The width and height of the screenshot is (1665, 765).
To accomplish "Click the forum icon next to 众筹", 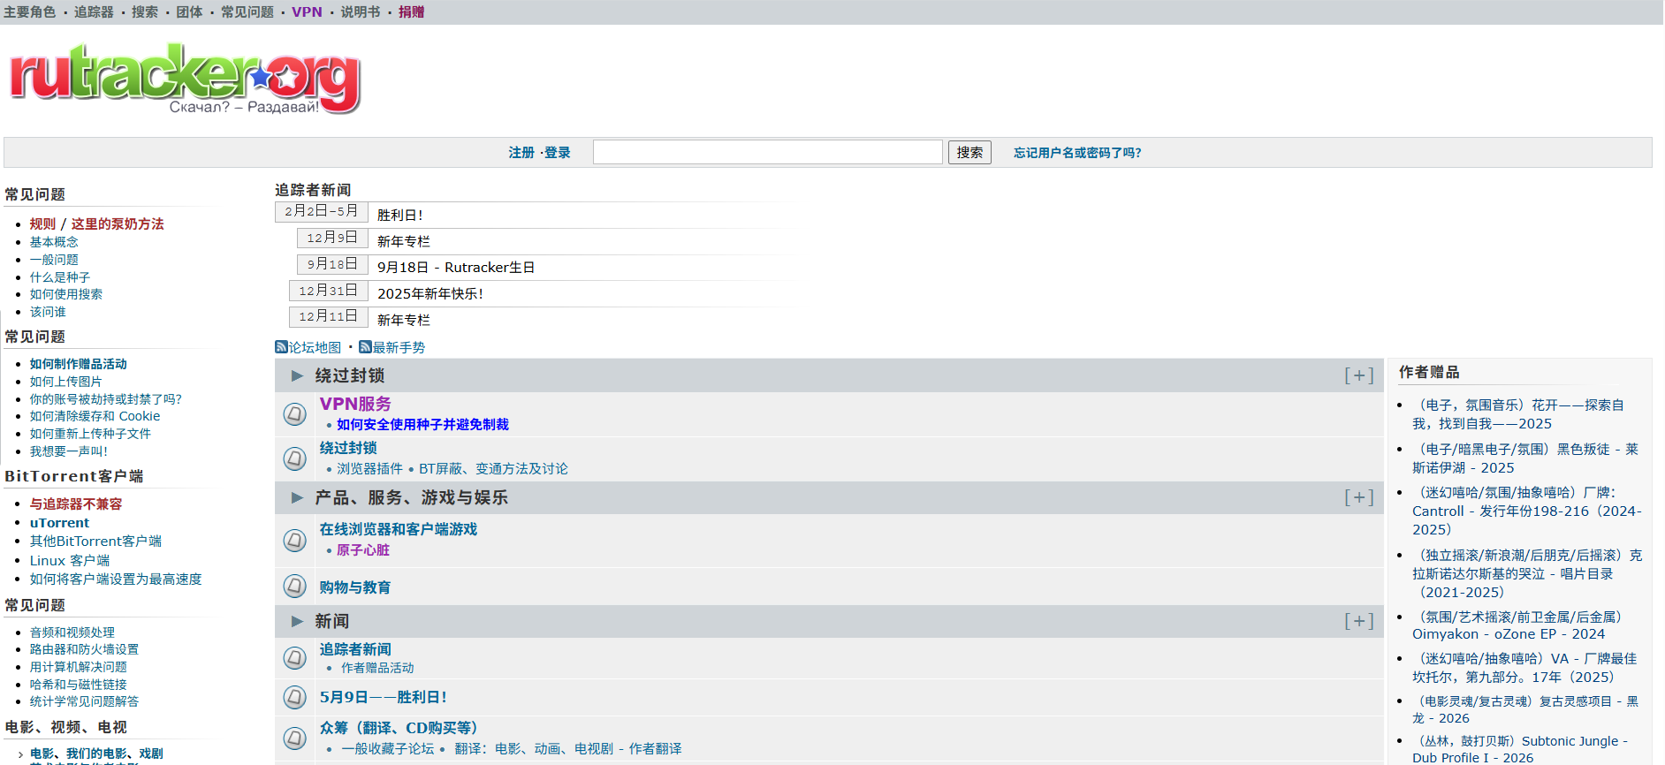I will pos(295,738).
